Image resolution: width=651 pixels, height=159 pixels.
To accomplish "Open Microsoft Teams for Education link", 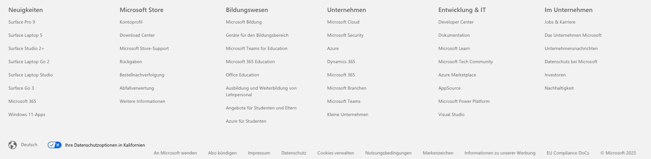I will point(257,49).
